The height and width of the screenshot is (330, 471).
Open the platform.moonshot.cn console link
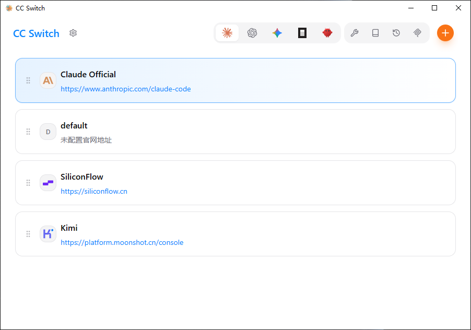(x=122, y=242)
